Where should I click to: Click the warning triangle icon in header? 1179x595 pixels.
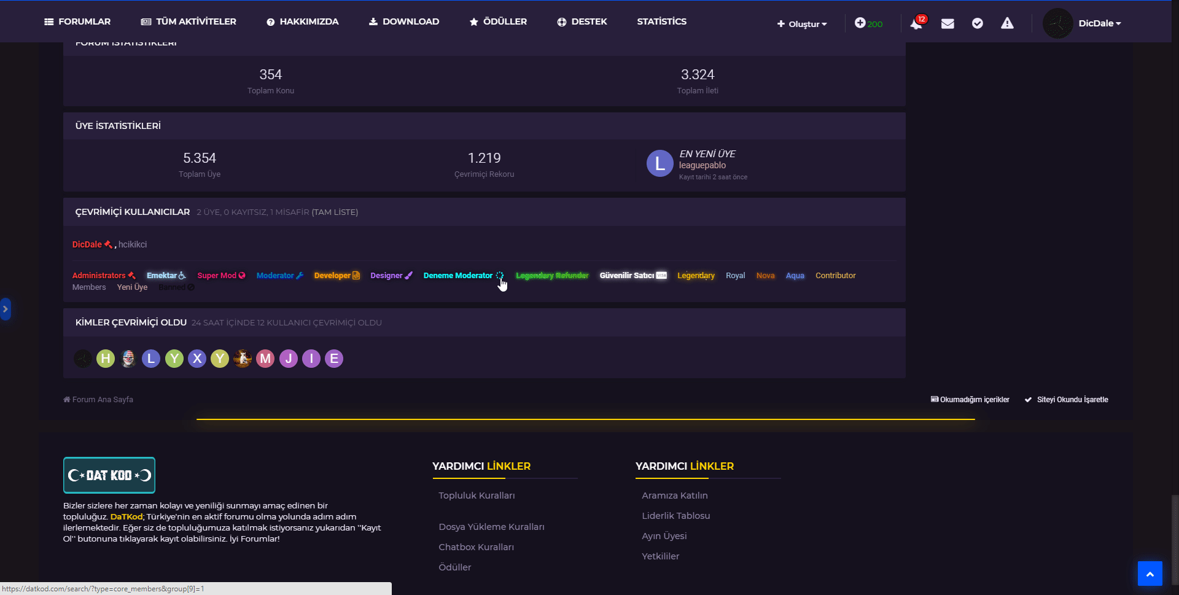tap(1007, 23)
